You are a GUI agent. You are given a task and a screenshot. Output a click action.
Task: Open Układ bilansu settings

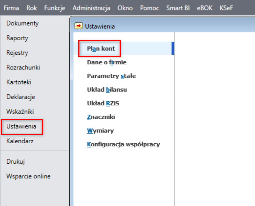coord(107,90)
